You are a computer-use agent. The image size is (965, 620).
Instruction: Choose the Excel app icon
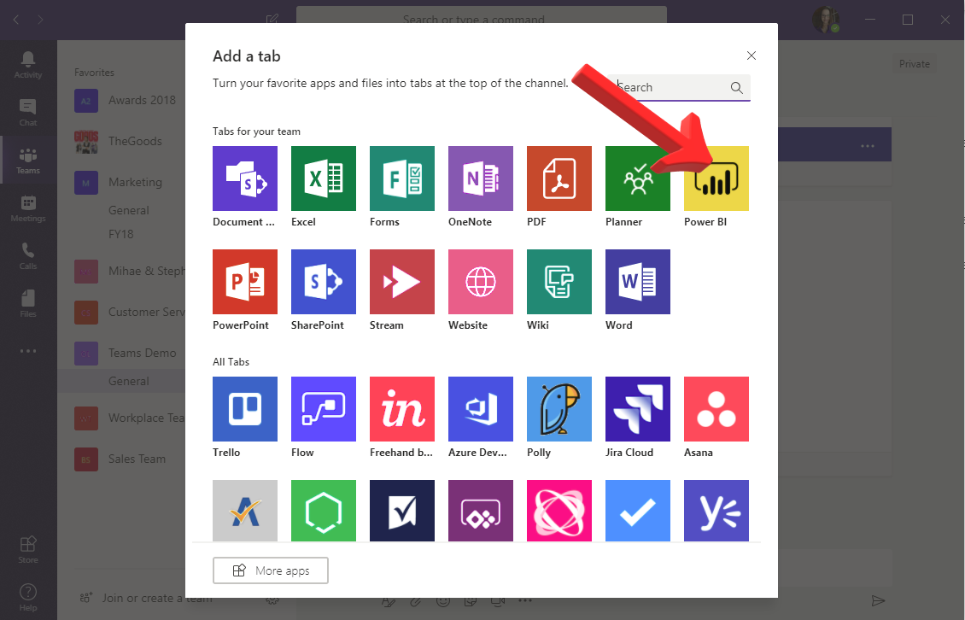[x=323, y=178]
